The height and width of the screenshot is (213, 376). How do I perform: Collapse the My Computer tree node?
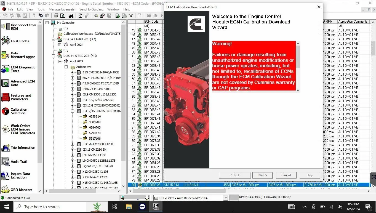[x=47, y=23]
